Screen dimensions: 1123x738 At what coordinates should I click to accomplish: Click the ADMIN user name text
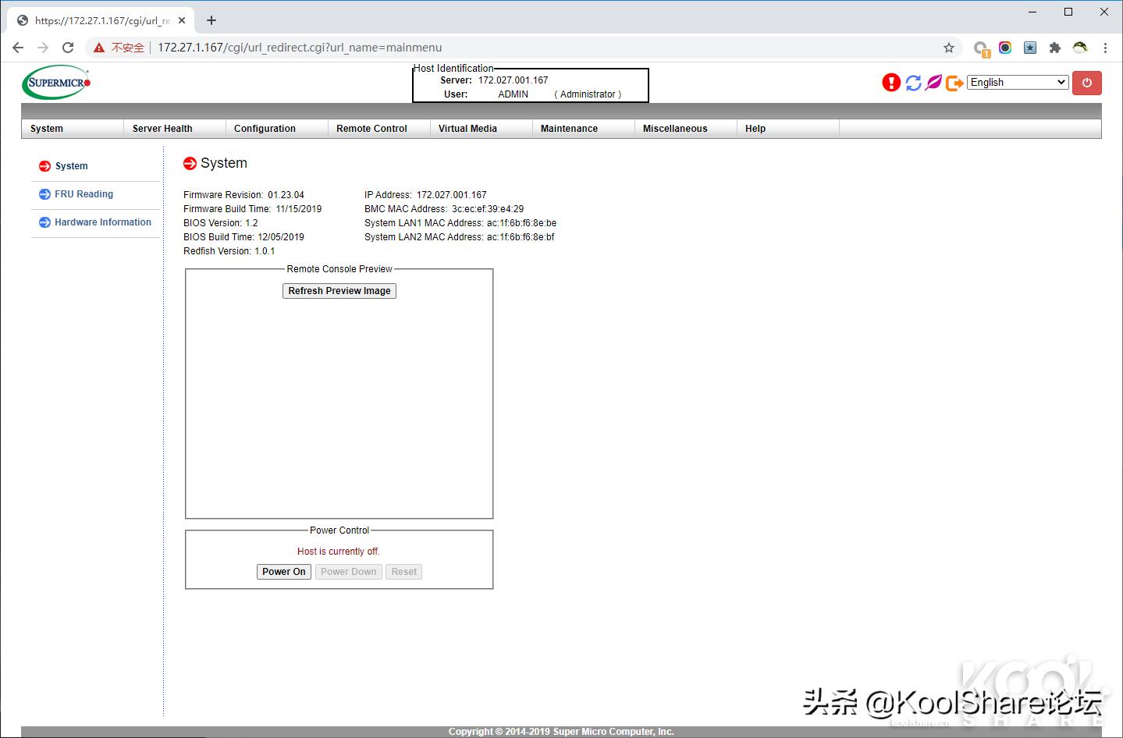[513, 94]
